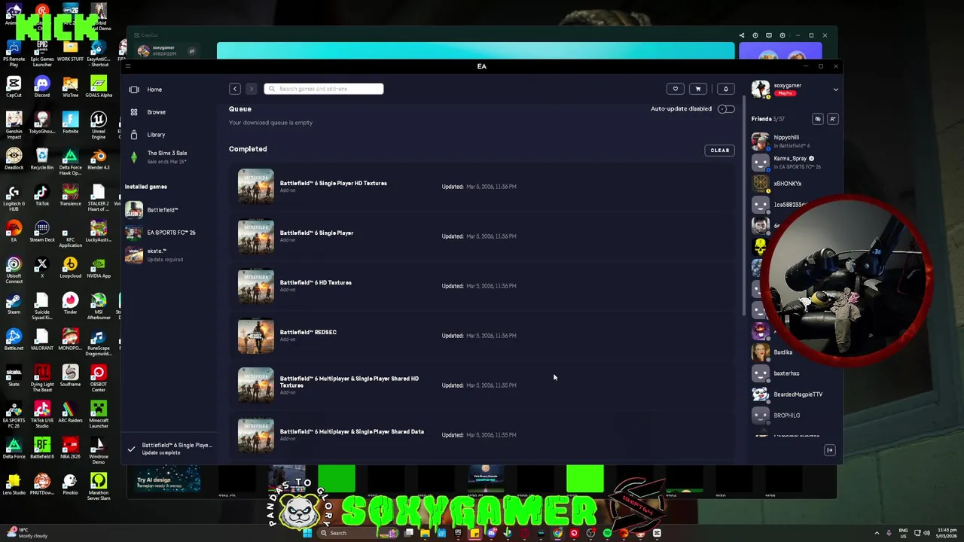This screenshot has height=542, width=964.
Task: Open the wishlist heart icon
Action: tap(676, 89)
